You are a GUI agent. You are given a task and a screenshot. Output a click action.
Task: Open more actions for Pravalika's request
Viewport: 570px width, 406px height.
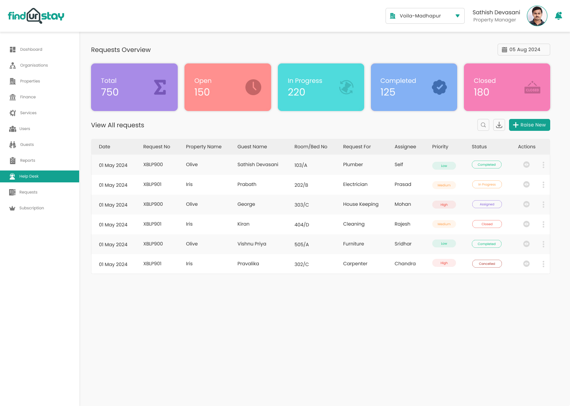coord(543,264)
